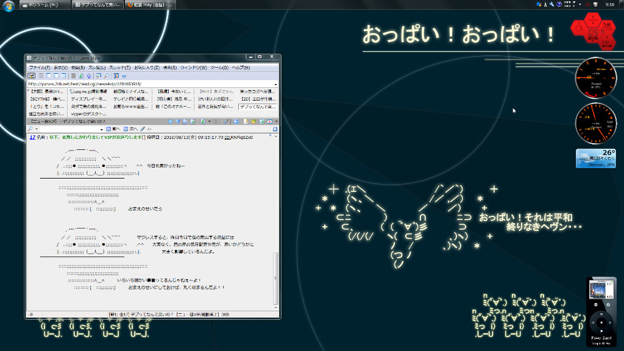Click the pause button on iPod widget
The height and width of the screenshot is (351, 624).
pos(601,314)
